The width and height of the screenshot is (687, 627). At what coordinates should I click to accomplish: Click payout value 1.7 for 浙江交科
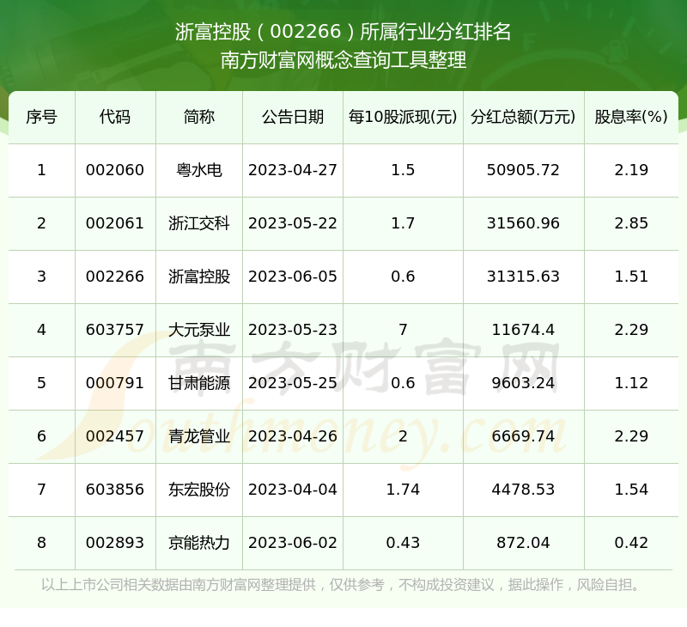403,223
